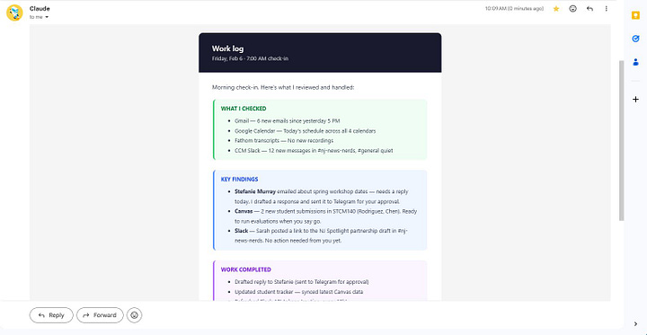Toggle the star on this email
This screenshot has height=335, width=647.
pyautogui.click(x=556, y=9)
